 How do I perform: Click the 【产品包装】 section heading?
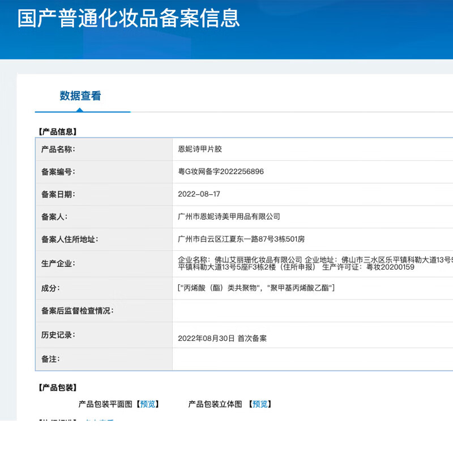[x=57, y=388]
